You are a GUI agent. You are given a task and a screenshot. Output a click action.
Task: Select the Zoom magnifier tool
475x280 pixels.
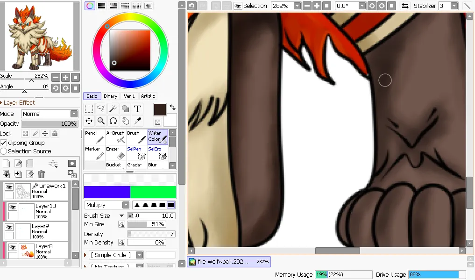point(101,121)
